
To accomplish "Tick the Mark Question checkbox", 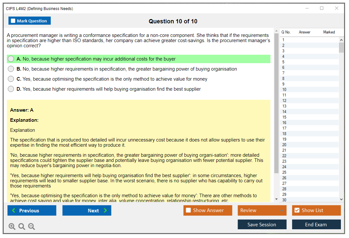I will 13,21.
